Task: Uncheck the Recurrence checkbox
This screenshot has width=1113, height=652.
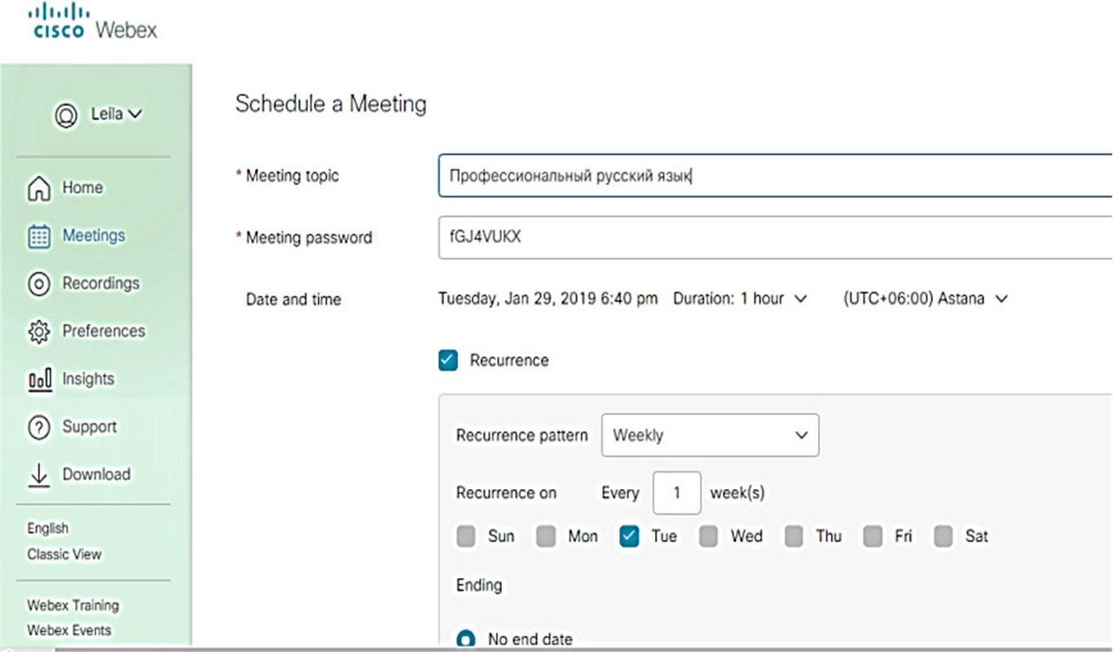Action: [x=448, y=360]
